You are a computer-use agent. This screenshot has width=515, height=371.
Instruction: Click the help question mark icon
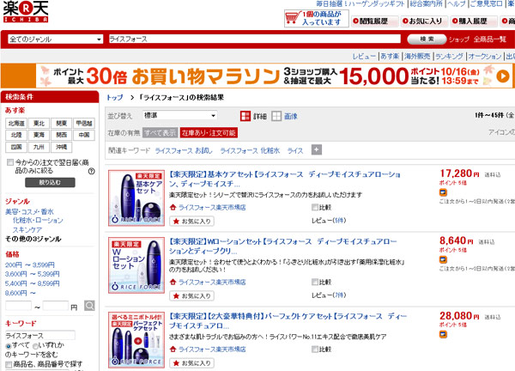click(92, 171)
